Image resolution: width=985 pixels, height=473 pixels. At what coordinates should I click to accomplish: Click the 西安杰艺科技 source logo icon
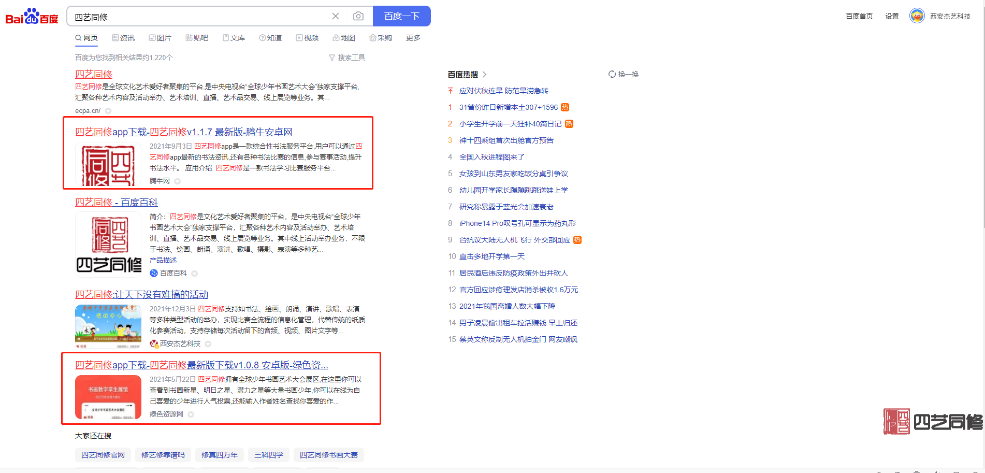click(154, 343)
